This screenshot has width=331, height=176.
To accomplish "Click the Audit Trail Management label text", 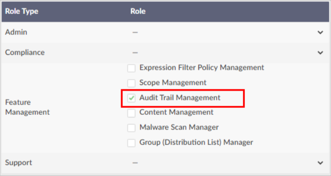I will click(x=180, y=98).
